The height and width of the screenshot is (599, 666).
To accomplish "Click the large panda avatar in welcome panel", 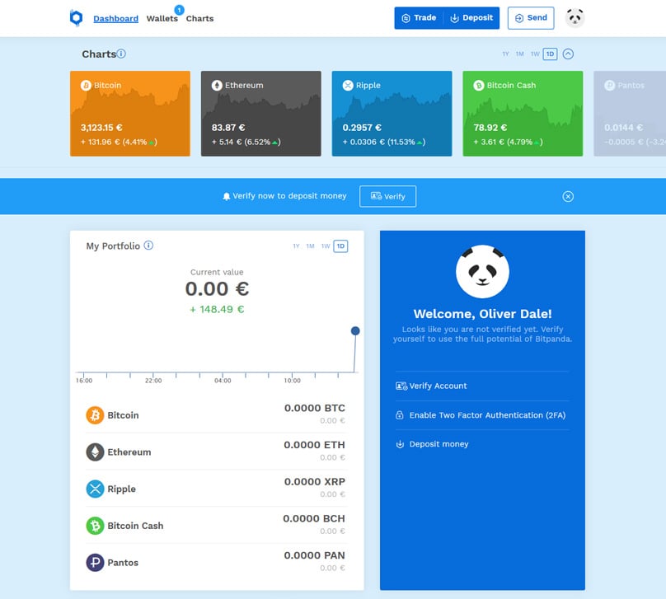I will 482,271.
